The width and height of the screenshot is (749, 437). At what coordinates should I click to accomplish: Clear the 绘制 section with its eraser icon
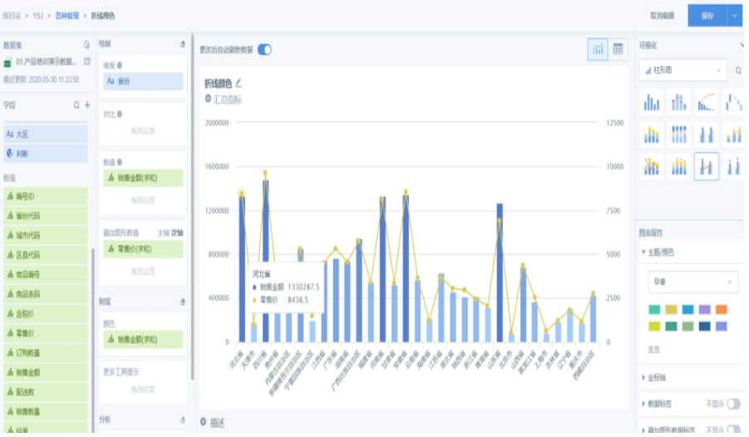coord(183,44)
